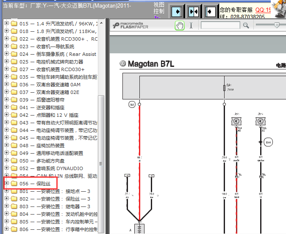286x234 pixels.
Task: Select 801 — 安装位置 接地点 entry
Action: (55, 191)
